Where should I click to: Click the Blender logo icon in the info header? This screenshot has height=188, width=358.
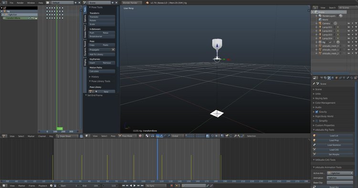coord(147,3)
